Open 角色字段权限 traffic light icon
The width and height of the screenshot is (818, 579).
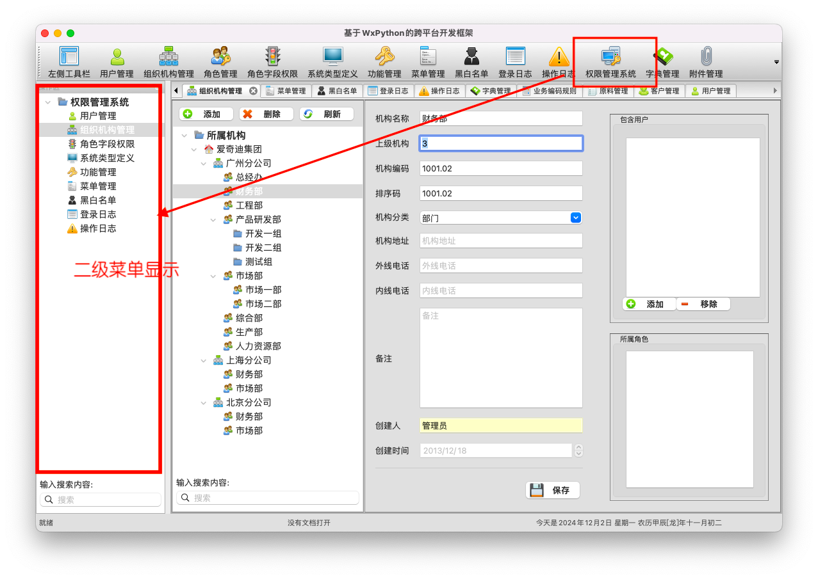pos(273,62)
